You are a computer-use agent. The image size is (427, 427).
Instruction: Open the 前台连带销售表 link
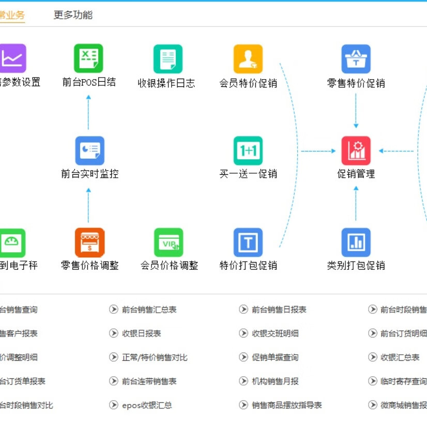coord(149,382)
